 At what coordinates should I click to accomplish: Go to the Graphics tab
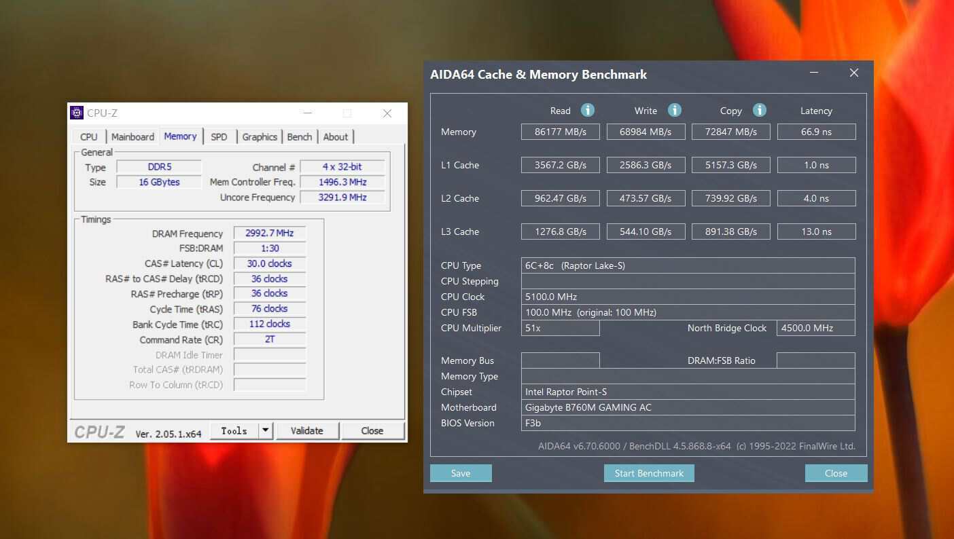point(260,136)
